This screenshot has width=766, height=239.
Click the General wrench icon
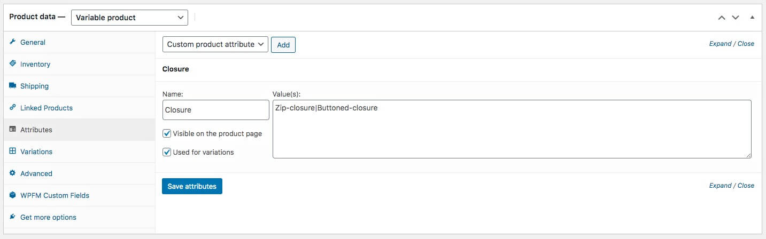[13, 42]
